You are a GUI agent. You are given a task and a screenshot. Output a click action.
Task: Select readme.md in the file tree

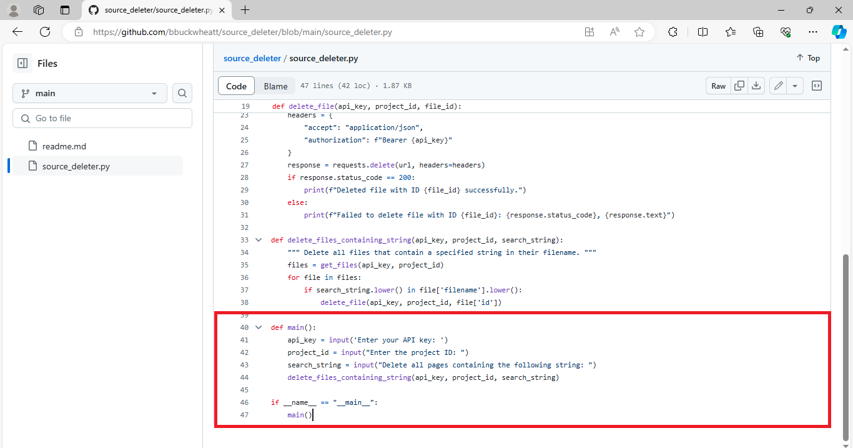pos(65,146)
